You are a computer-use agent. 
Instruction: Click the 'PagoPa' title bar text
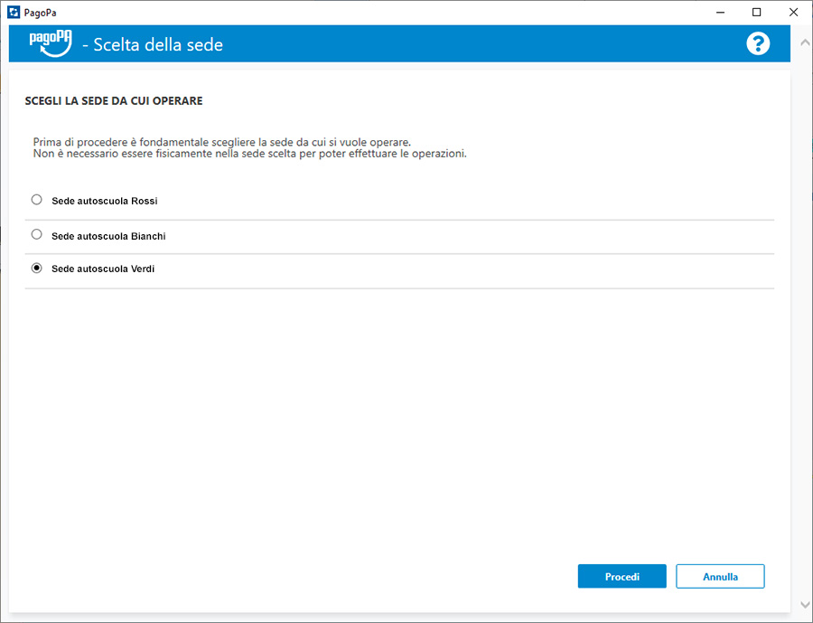pos(41,13)
